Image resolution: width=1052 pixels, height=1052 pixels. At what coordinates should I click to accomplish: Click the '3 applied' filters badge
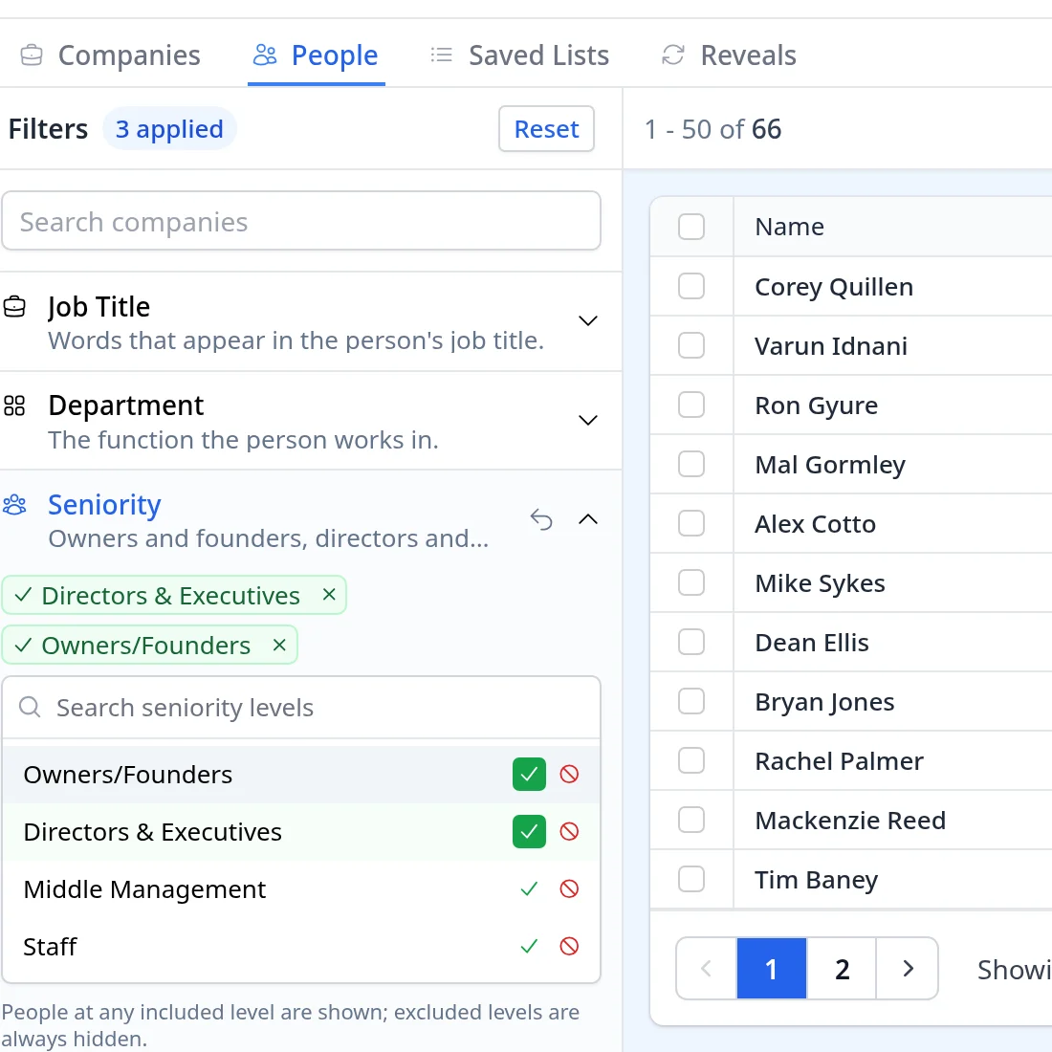(x=169, y=129)
